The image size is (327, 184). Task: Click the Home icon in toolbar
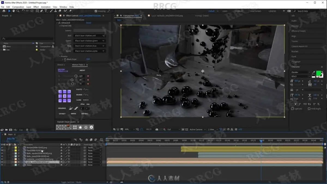4,11
